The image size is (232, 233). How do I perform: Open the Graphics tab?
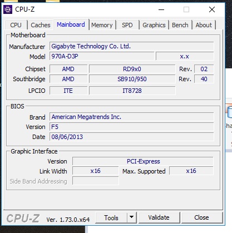click(x=154, y=25)
